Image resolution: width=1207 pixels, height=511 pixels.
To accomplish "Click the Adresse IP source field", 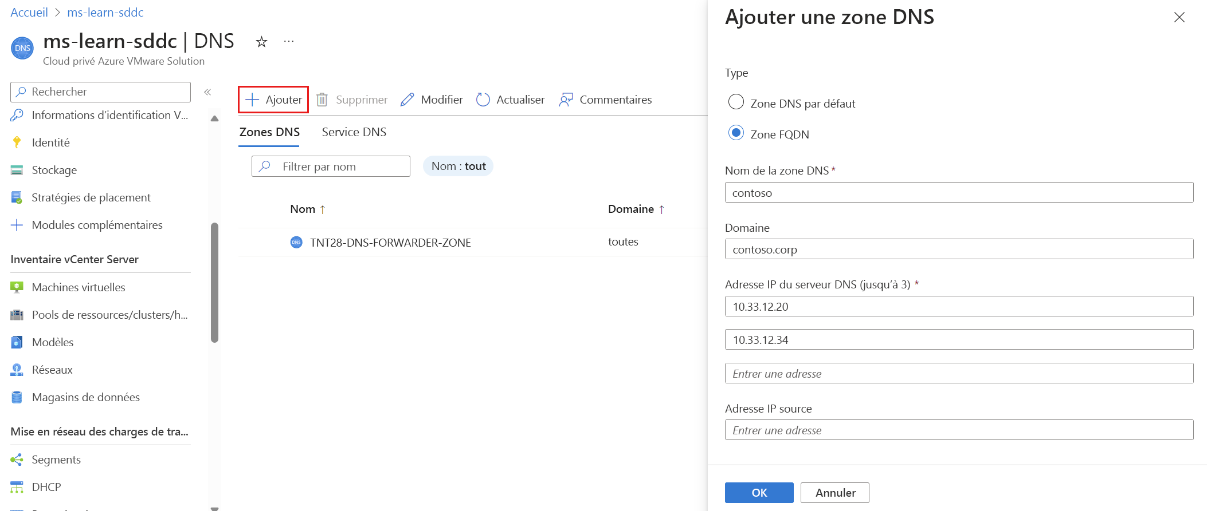I will (959, 430).
